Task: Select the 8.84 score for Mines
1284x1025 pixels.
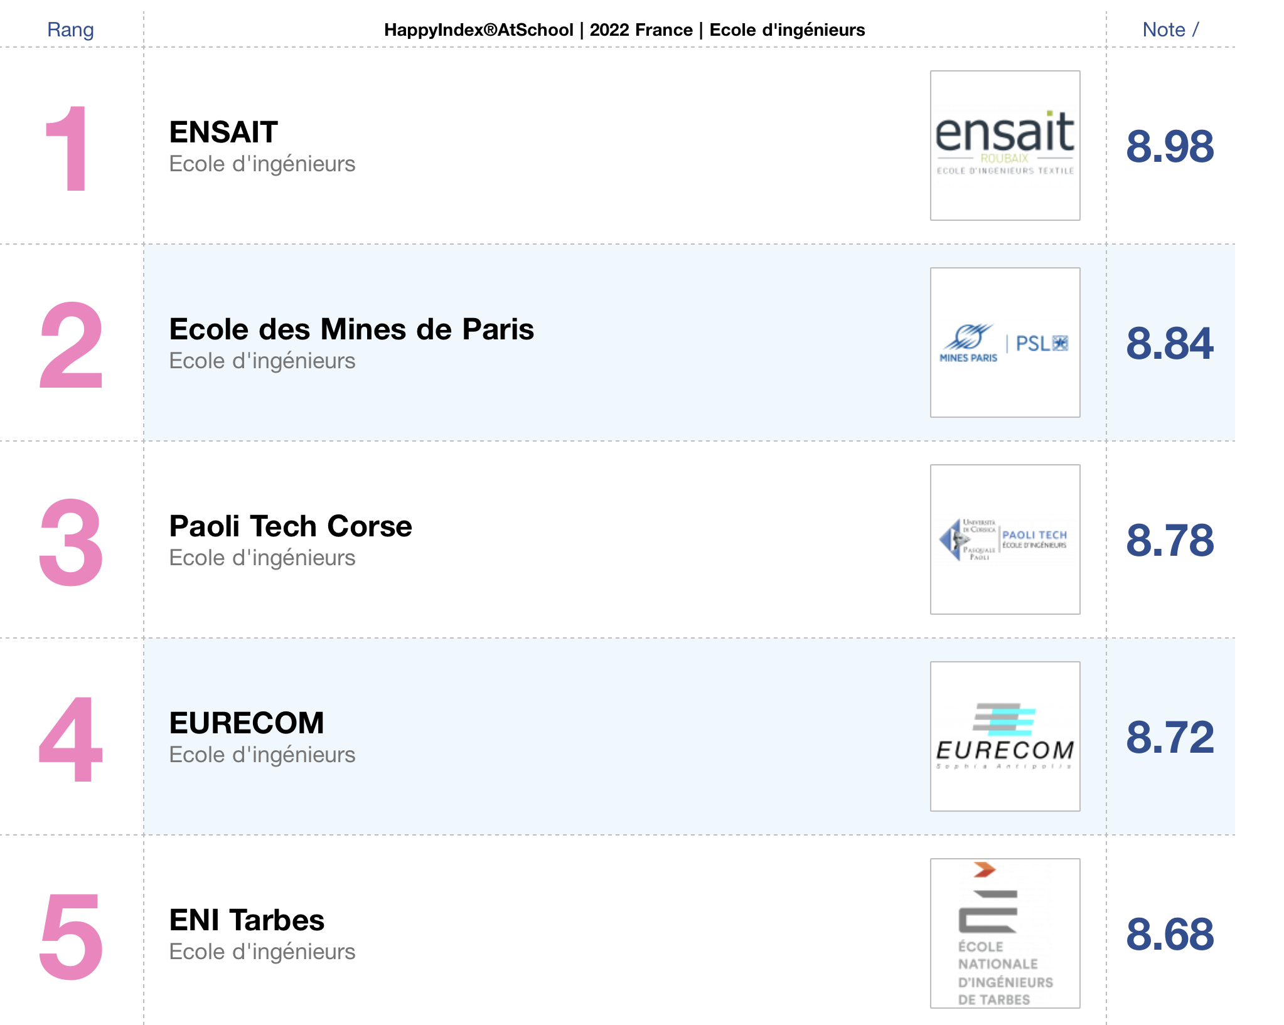Action: [1170, 344]
